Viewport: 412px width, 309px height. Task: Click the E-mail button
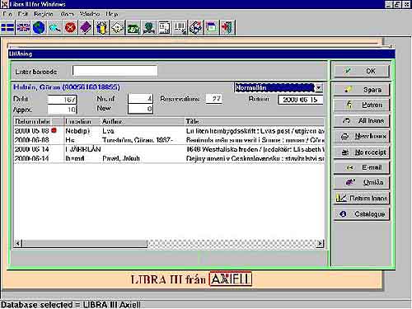coord(362,167)
